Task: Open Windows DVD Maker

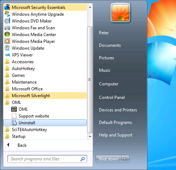Action: [x=45, y=21]
